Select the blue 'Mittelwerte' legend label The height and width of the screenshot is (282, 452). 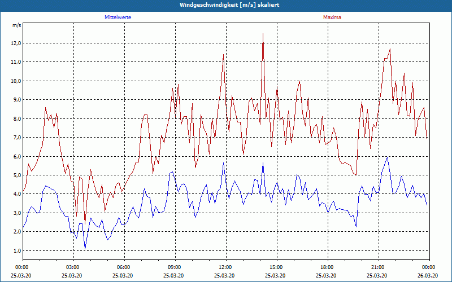pyautogui.click(x=118, y=17)
